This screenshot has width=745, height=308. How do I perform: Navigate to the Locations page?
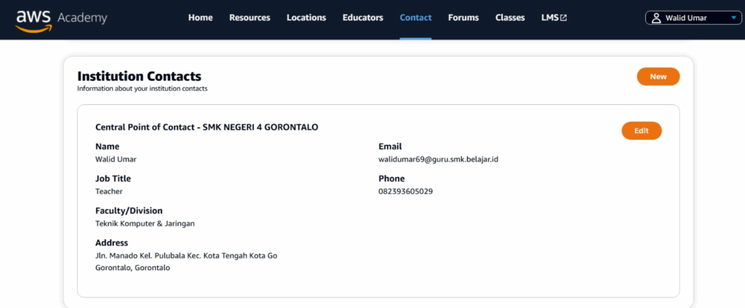click(x=306, y=18)
